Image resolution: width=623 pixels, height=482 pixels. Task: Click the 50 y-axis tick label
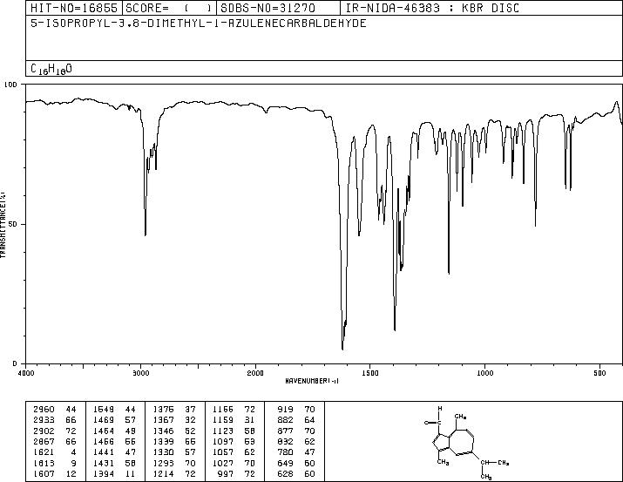click(13, 224)
